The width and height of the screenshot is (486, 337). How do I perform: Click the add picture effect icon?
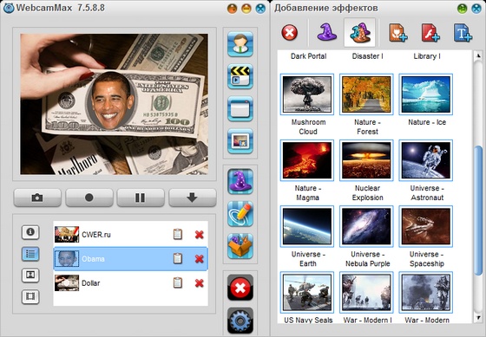tap(398, 33)
